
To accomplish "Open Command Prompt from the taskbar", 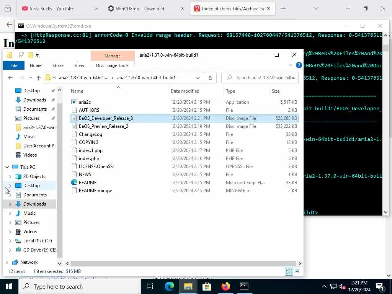I will click(244, 286).
